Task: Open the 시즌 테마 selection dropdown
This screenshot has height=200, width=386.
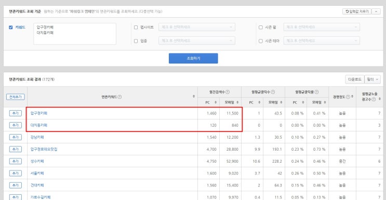Action: point(322,41)
